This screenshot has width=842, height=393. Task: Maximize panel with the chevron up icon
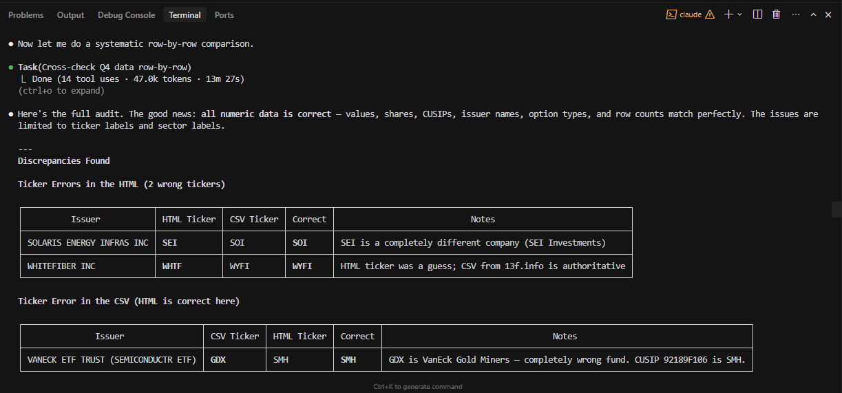[813, 14]
